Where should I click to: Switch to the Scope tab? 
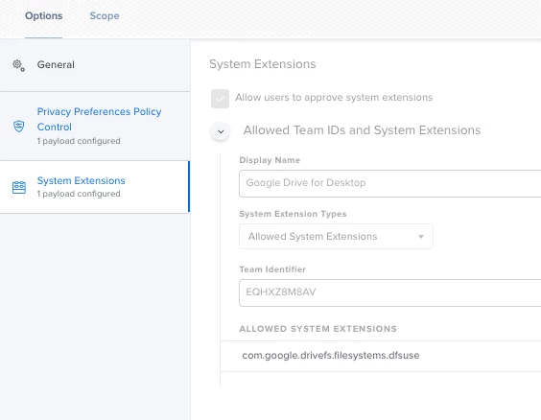(105, 16)
